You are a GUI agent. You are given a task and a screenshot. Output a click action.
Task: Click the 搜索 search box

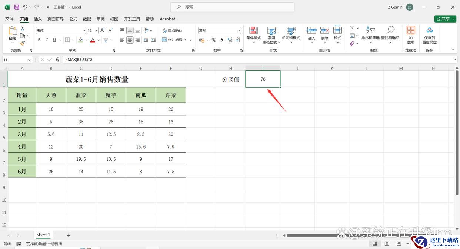[x=232, y=7]
